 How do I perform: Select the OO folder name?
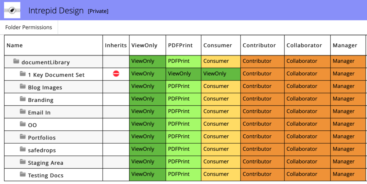[32, 125]
